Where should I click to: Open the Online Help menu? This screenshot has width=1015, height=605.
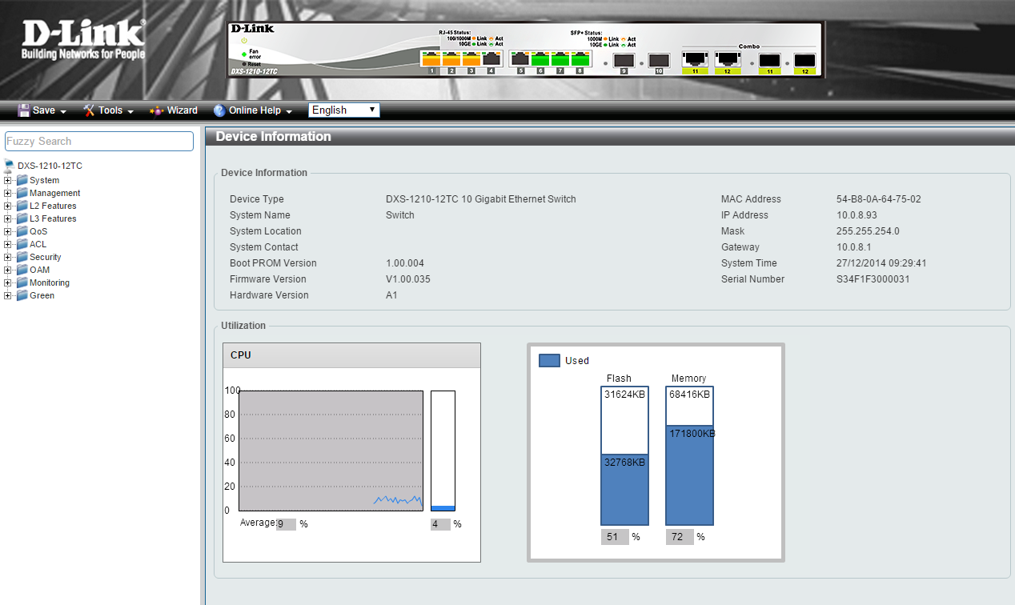(260, 110)
